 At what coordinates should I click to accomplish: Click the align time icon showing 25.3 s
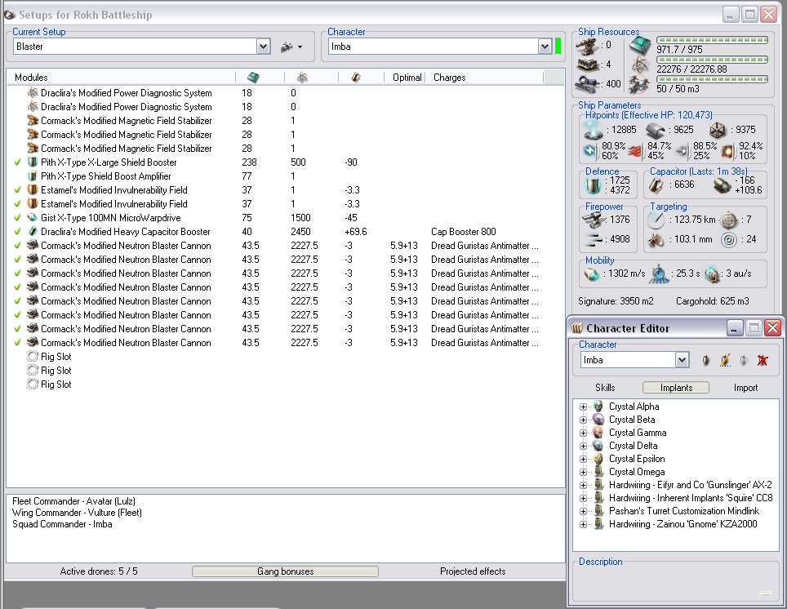click(x=660, y=274)
